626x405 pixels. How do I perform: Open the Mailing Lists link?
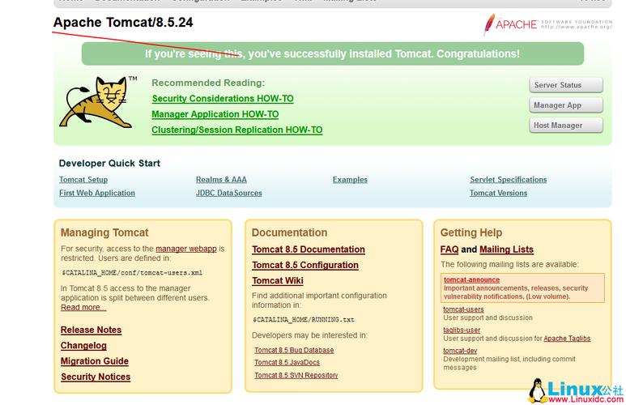tap(506, 249)
